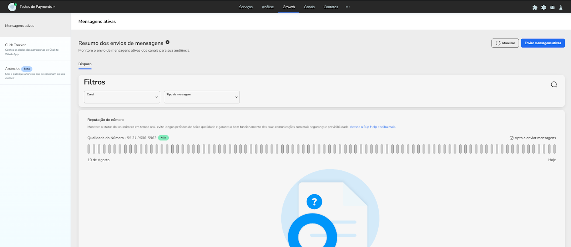571x247 pixels.
Task: Expand the Canal dropdown
Action: pyautogui.click(x=122, y=97)
